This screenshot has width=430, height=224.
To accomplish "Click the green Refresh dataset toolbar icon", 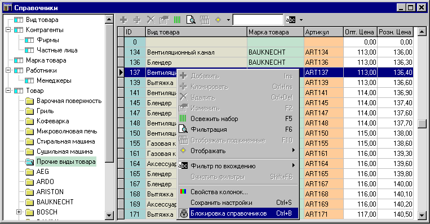I will tap(177, 20).
